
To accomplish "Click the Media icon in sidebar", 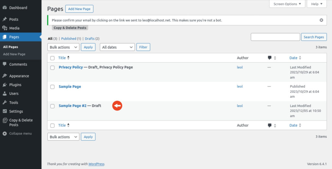I will (x=5, y=28).
